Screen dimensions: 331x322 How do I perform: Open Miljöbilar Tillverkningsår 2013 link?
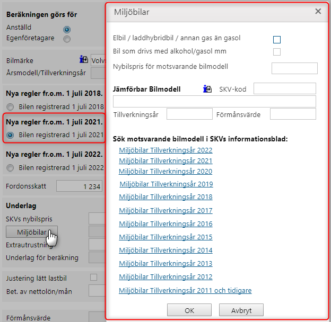(165, 264)
